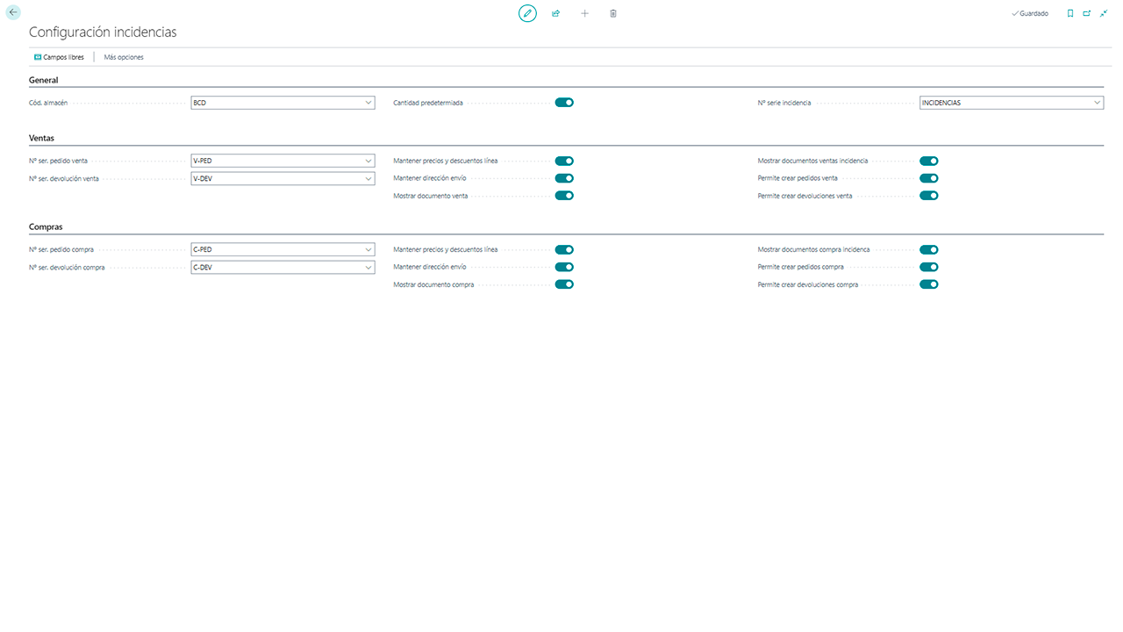Click the Configuración incidencias title

click(x=103, y=32)
